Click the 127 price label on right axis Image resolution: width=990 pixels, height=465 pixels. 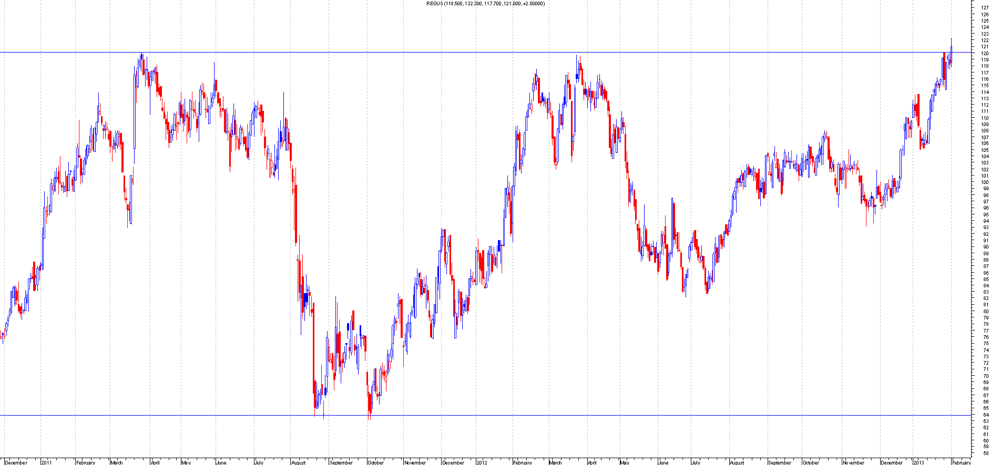(x=985, y=8)
